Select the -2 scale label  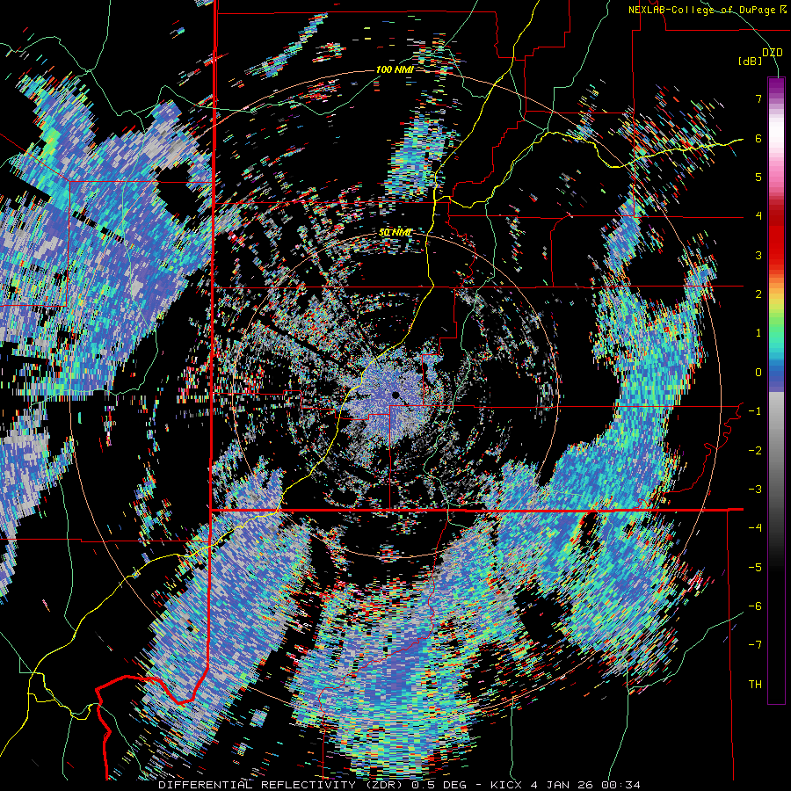(755, 451)
